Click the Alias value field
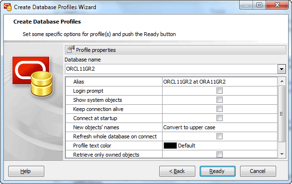The image size is (292, 184). click(x=220, y=82)
